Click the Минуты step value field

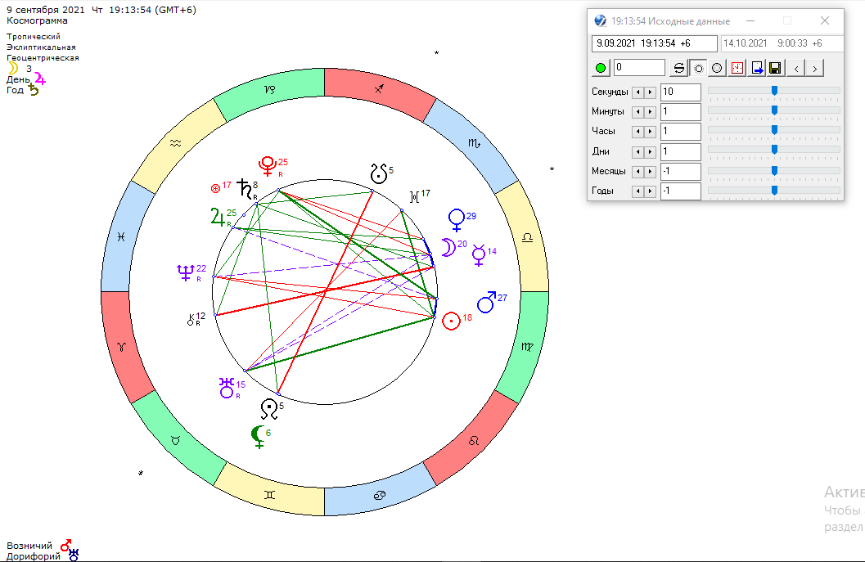(x=680, y=112)
